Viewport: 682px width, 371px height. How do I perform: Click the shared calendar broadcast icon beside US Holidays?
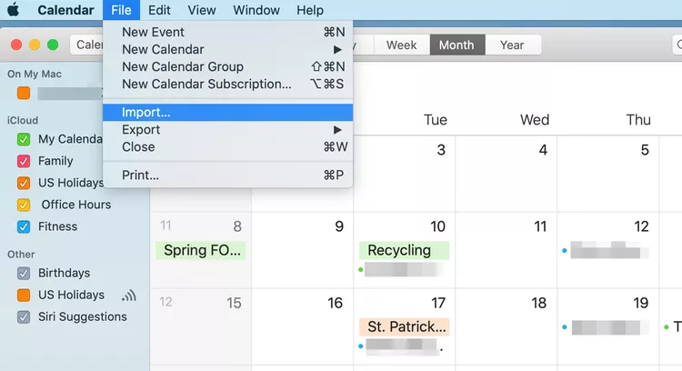click(x=128, y=296)
